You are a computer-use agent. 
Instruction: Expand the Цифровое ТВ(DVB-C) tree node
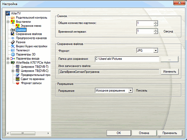13,71
